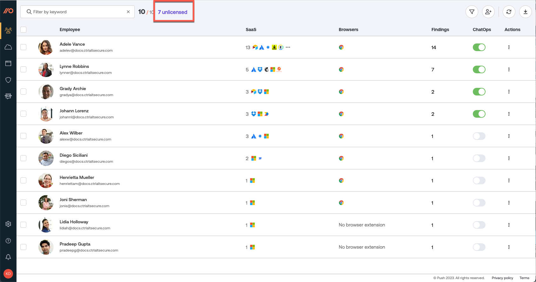Viewport: 536px width, 282px height.
Task: Click Henrietta Mueller's profile photo
Action: point(46,180)
